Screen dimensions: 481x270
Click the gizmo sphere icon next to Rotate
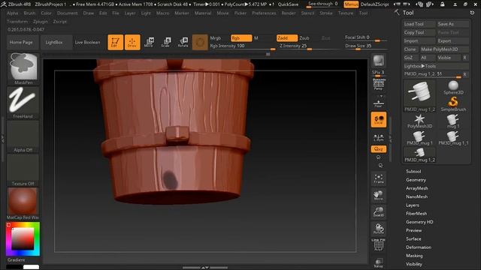(x=200, y=42)
